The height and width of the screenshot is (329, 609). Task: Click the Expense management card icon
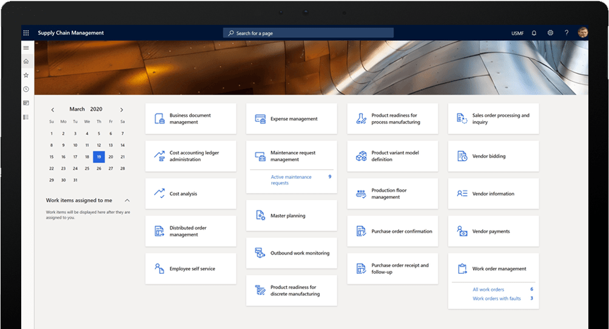pyautogui.click(x=260, y=119)
